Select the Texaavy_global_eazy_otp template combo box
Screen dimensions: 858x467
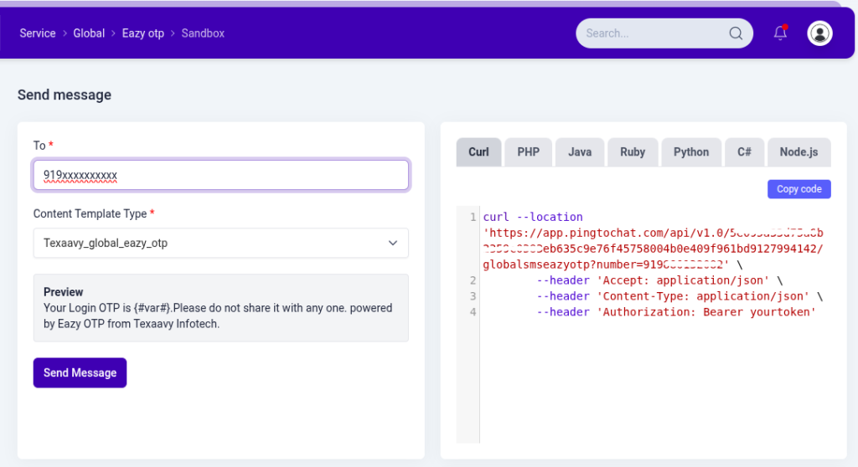[x=209, y=244]
